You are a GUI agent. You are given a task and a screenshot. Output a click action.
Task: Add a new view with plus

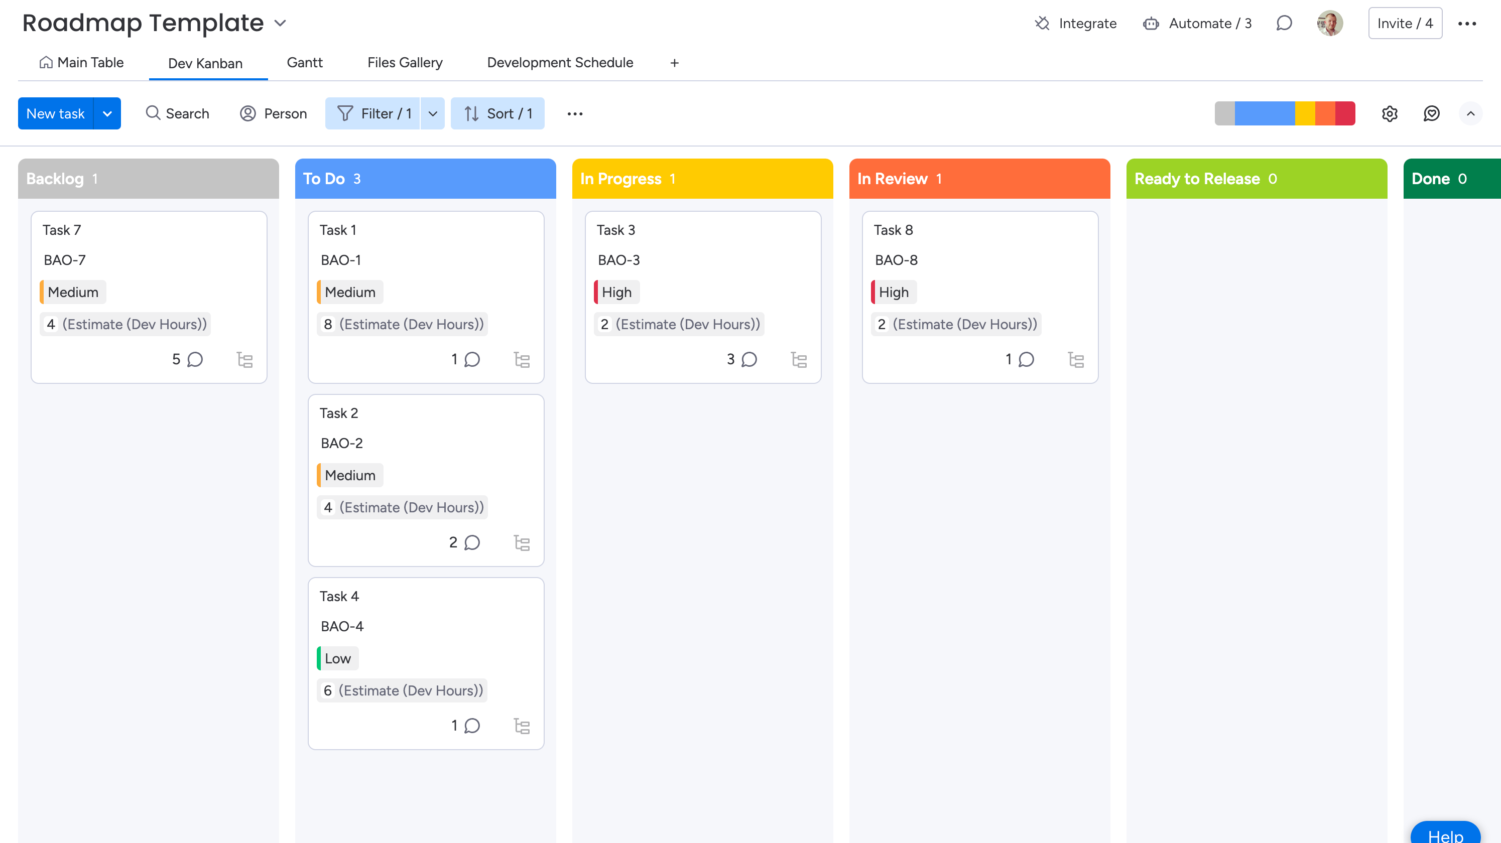[x=674, y=63]
